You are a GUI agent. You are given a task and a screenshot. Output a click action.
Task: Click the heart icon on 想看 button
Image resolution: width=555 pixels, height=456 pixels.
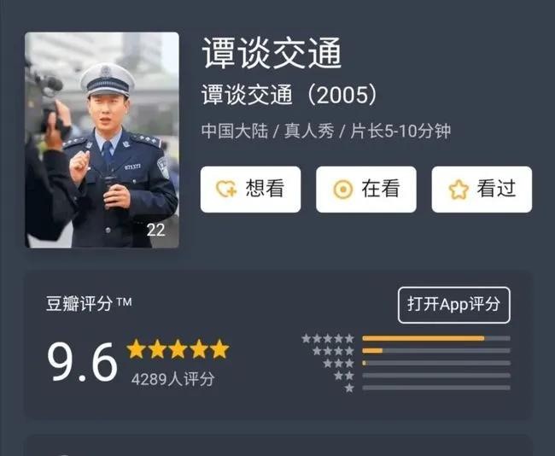tap(226, 189)
